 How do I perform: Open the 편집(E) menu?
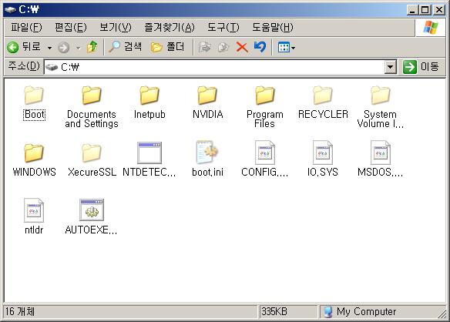coord(71,28)
